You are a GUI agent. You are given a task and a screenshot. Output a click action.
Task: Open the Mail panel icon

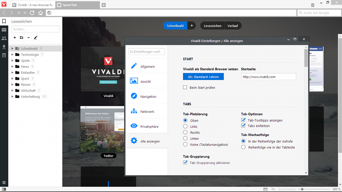4,30
